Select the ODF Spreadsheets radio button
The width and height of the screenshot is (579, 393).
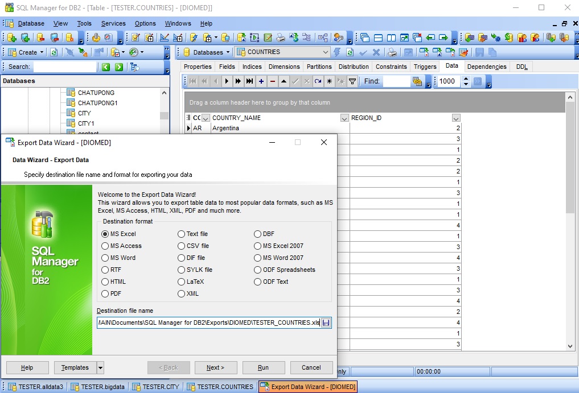click(257, 270)
